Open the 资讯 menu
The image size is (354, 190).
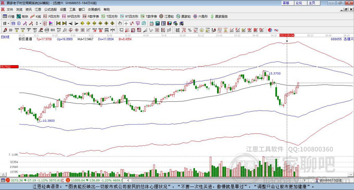(x=28, y=9)
